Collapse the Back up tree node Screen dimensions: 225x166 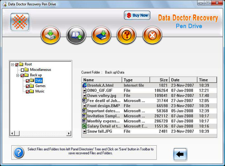point(18,76)
